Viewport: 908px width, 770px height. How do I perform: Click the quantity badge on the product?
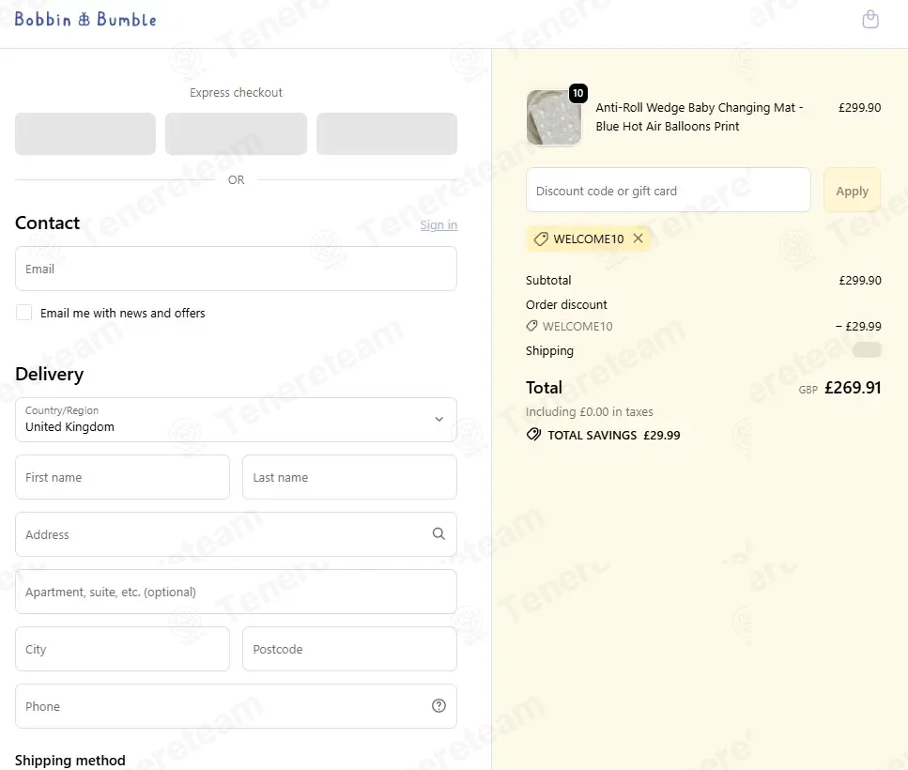coord(577,93)
